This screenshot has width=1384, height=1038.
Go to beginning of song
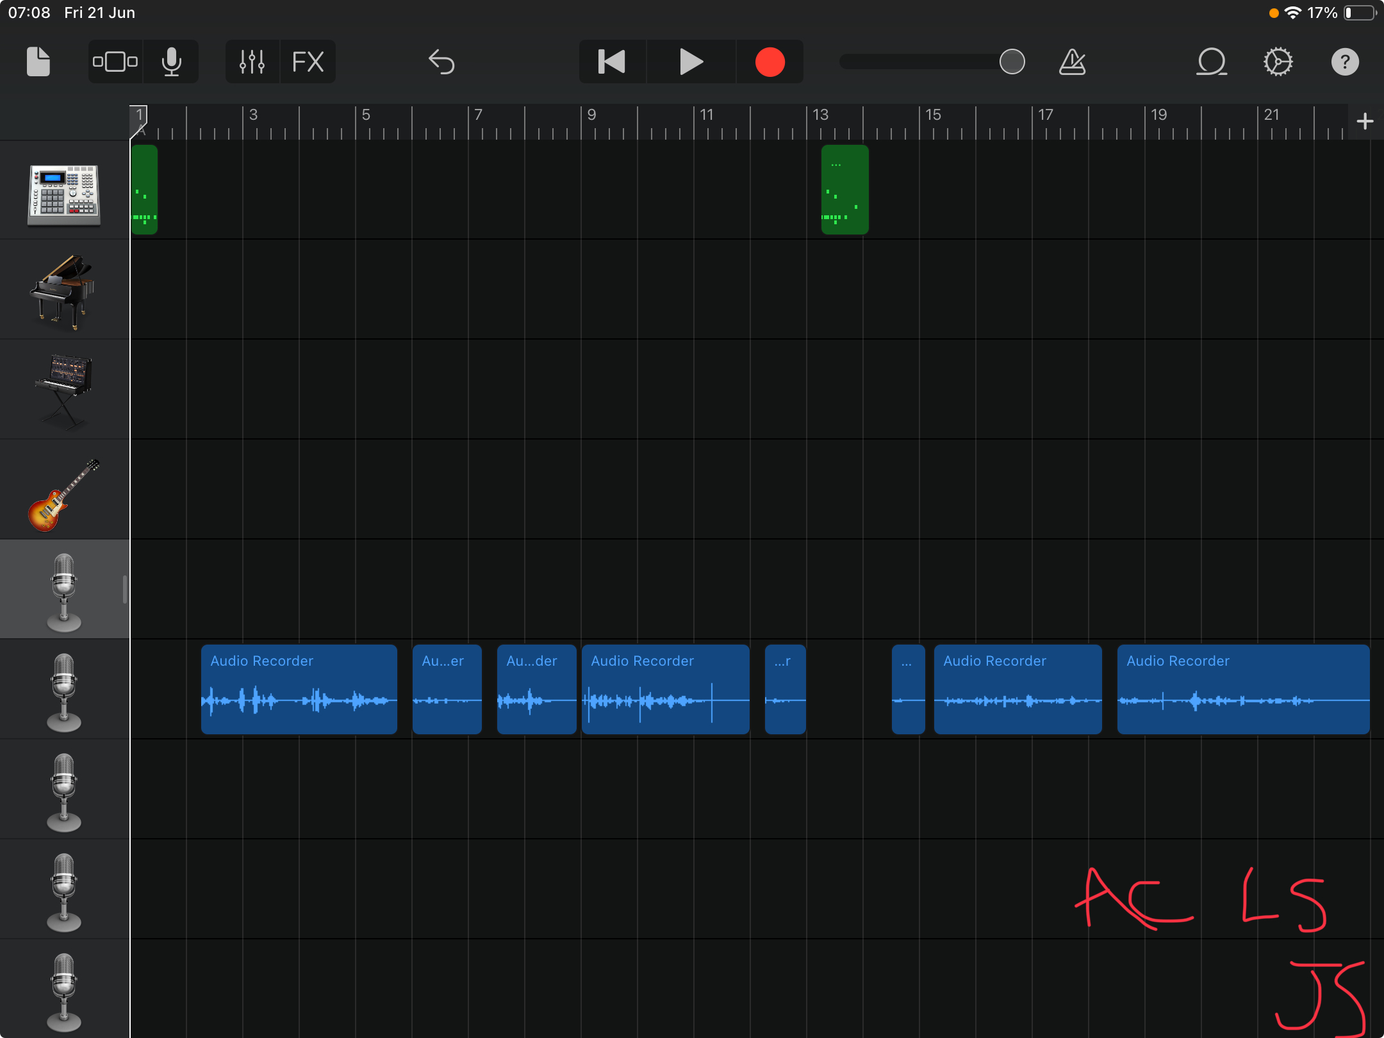pos(612,62)
